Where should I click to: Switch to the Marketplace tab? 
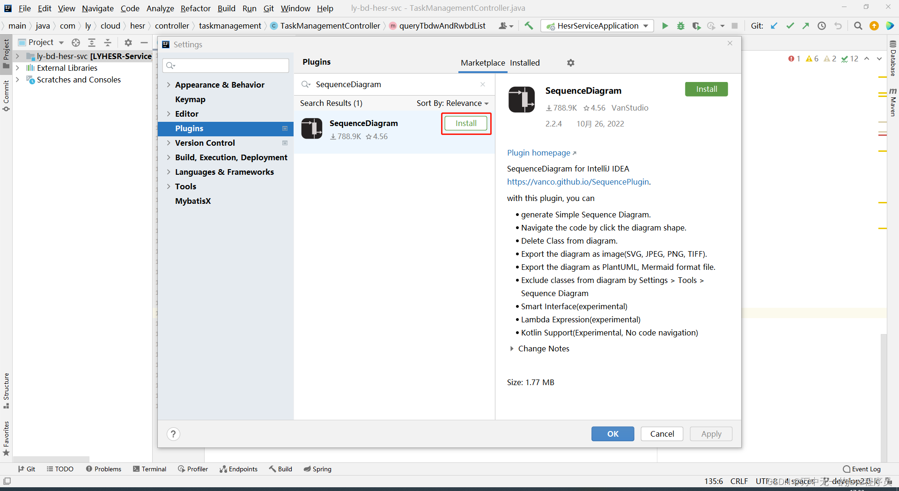(x=483, y=63)
